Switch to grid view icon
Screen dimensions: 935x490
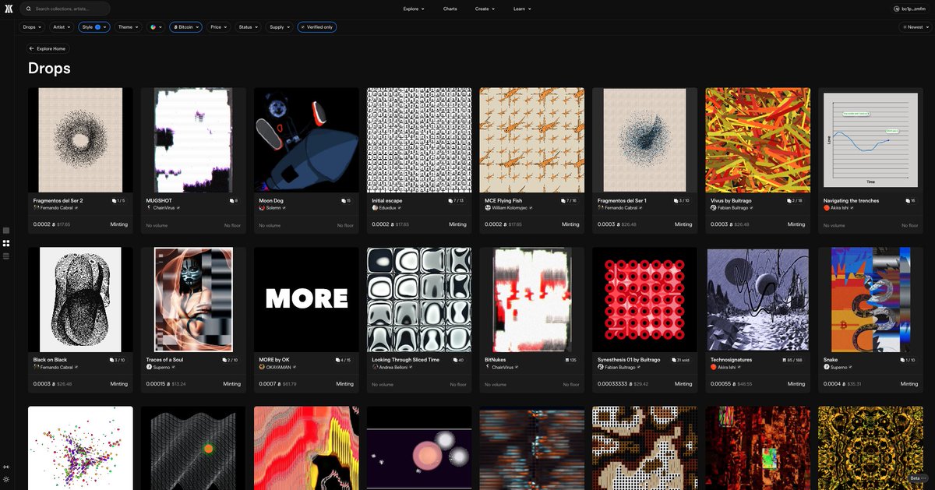tap(6, 243)
